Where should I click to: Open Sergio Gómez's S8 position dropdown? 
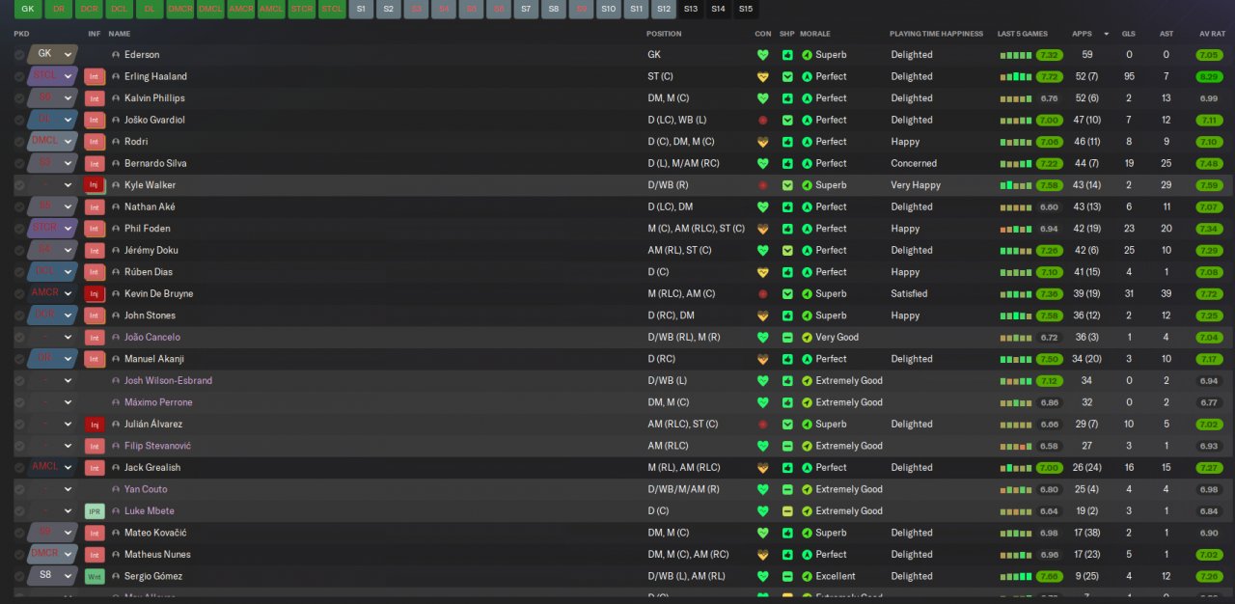pyautogui.click(x=52, y=576)
